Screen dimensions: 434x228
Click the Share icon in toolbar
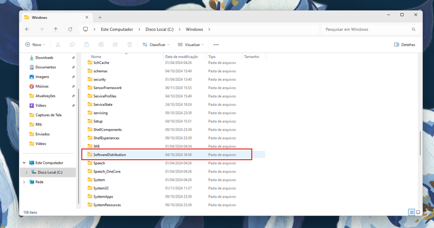tap(116, 45)
